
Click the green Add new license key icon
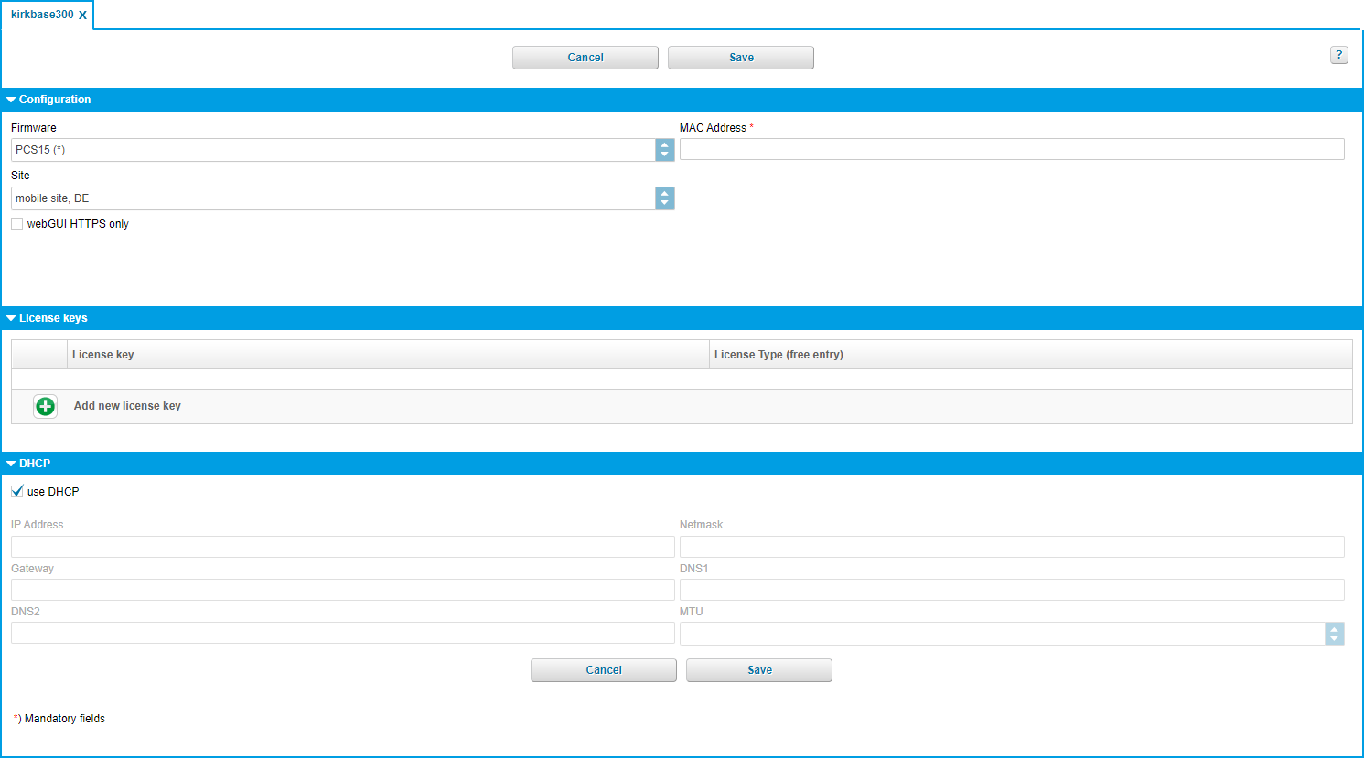tap(45, 406)
